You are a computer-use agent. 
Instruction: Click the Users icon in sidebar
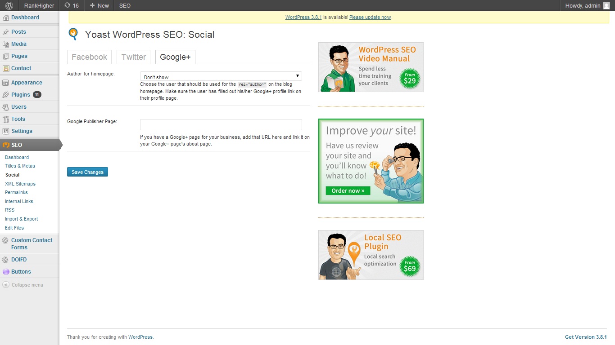[x=6, y=107]
